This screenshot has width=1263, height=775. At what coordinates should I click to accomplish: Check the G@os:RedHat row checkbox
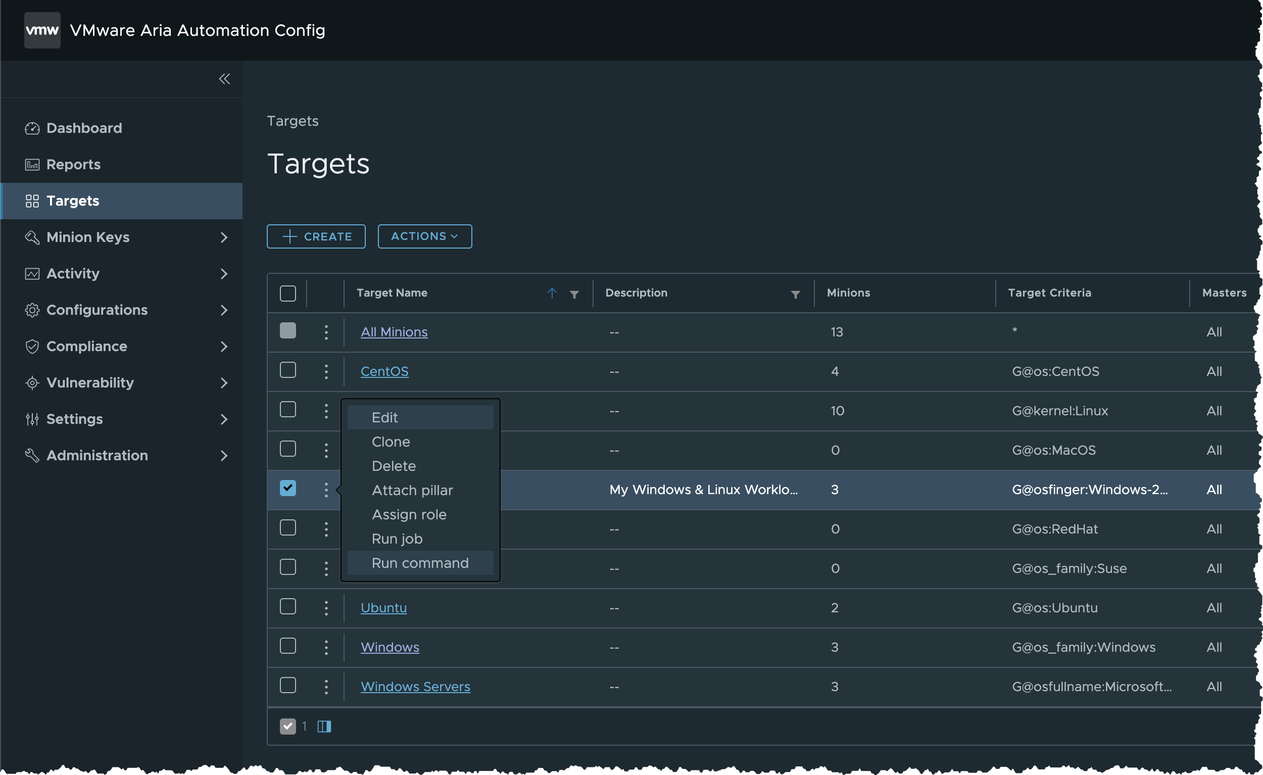click(288, 527)
